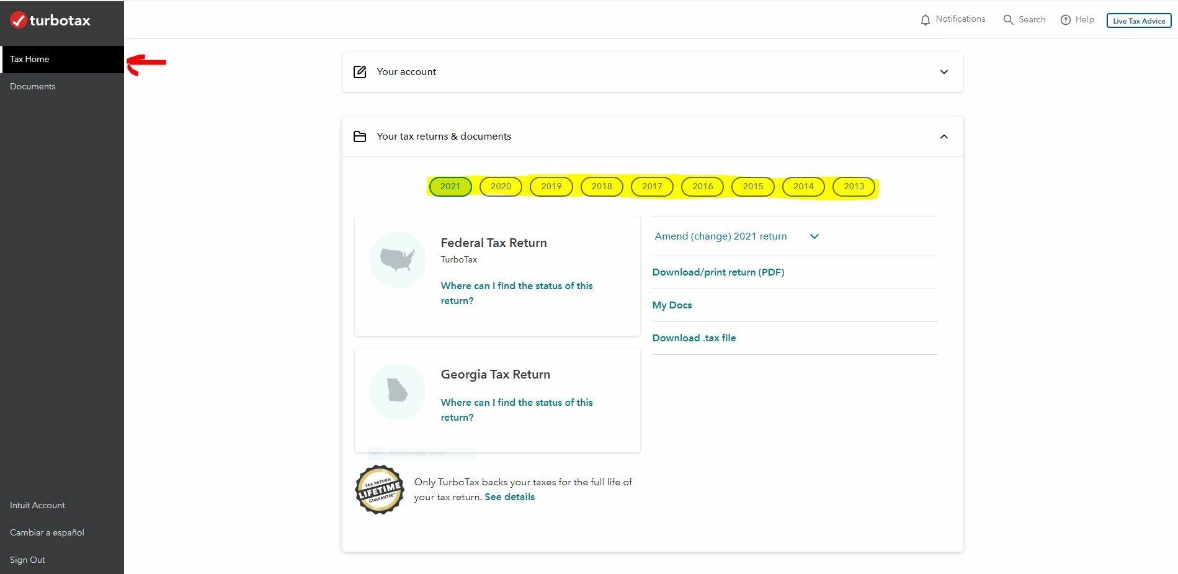The width and height of the screenshot is (1178, 574).
Task: Click Your tax returns & documents heading
Action: (x=444, y=137)
